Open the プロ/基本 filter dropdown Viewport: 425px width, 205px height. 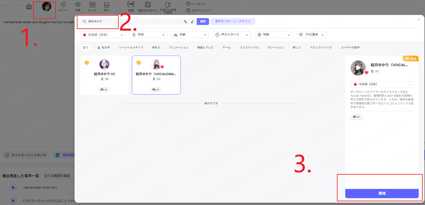(311, 35)
